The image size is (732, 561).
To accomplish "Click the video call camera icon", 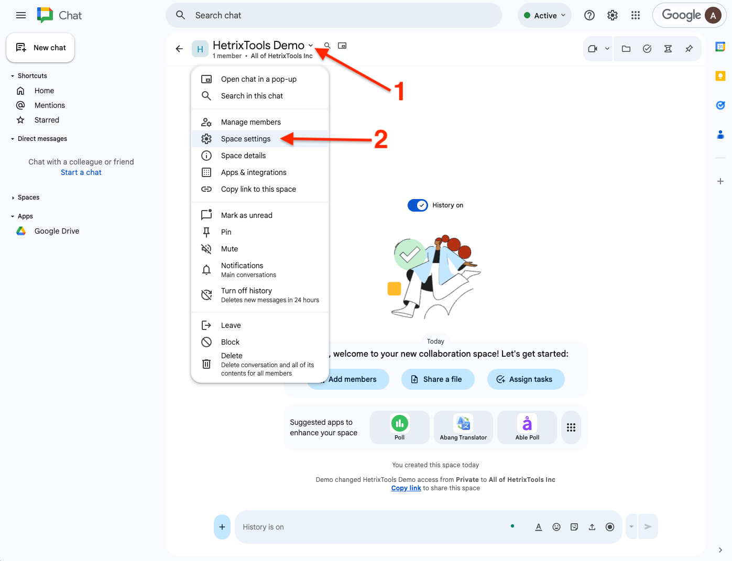I will (x=593, y=49).
